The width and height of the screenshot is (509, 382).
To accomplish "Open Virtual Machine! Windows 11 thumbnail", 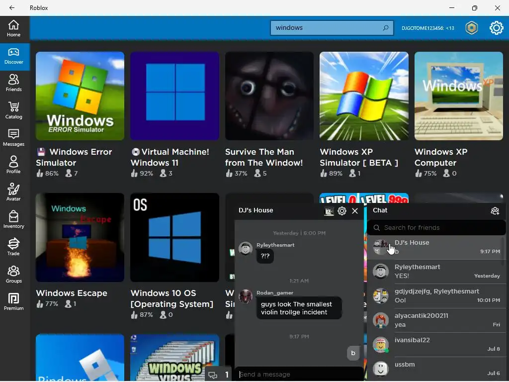I will 174,96.
